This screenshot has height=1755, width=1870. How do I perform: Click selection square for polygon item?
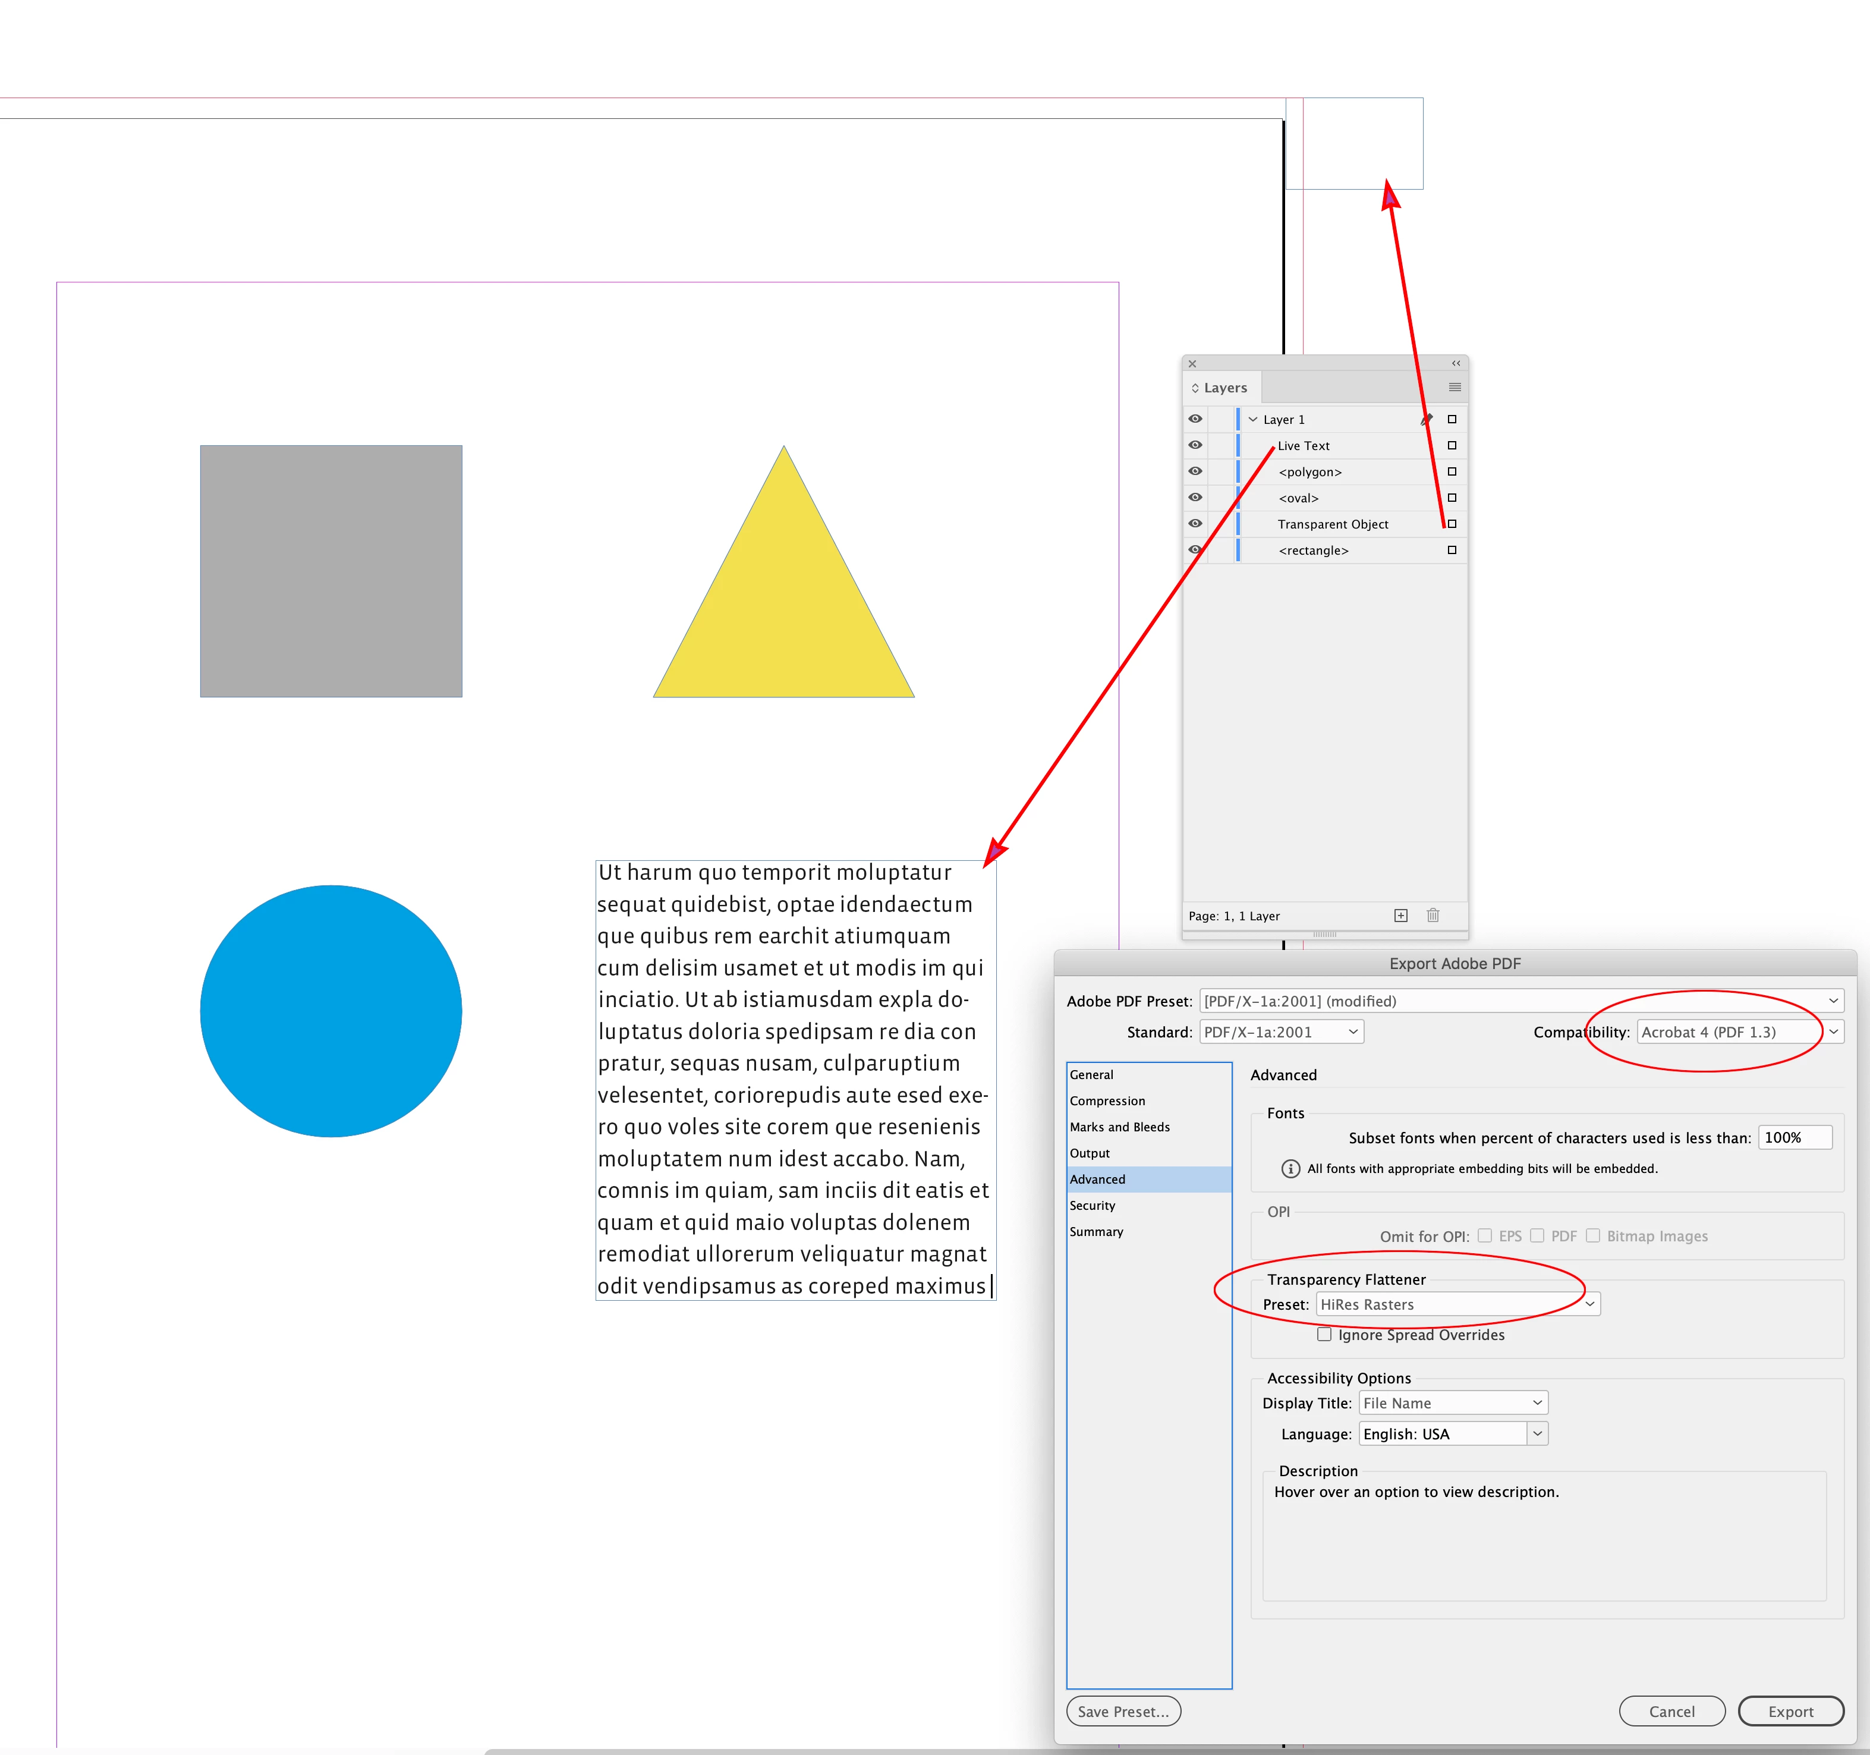(x=1452, y=471)
